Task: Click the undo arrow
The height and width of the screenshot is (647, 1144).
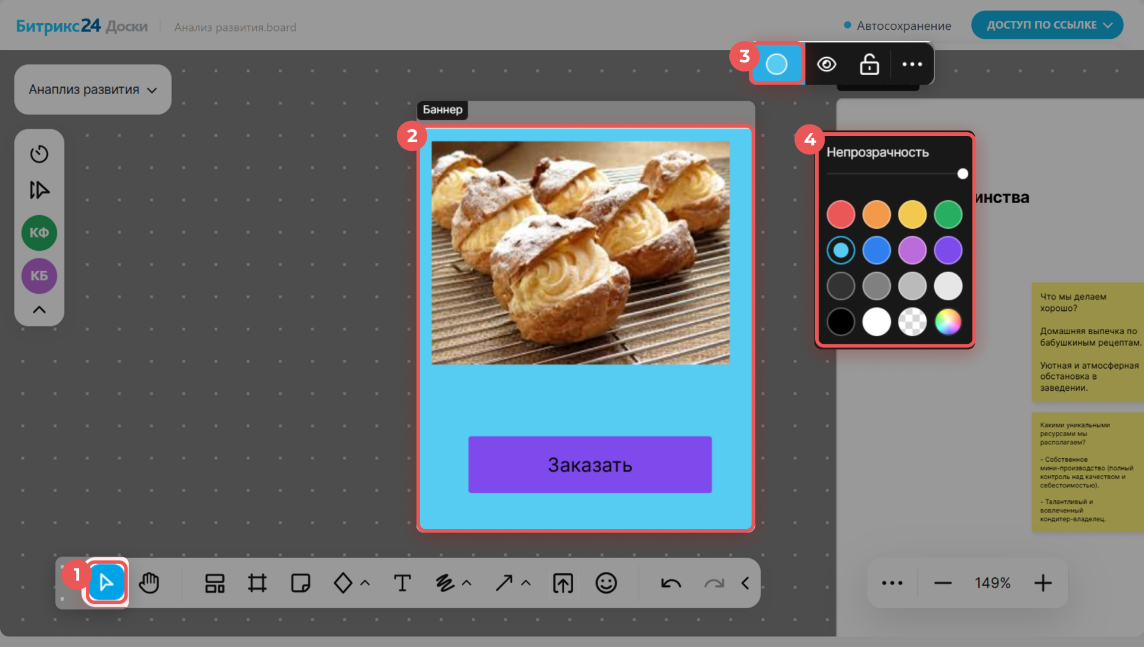Action: click(671, 583)
